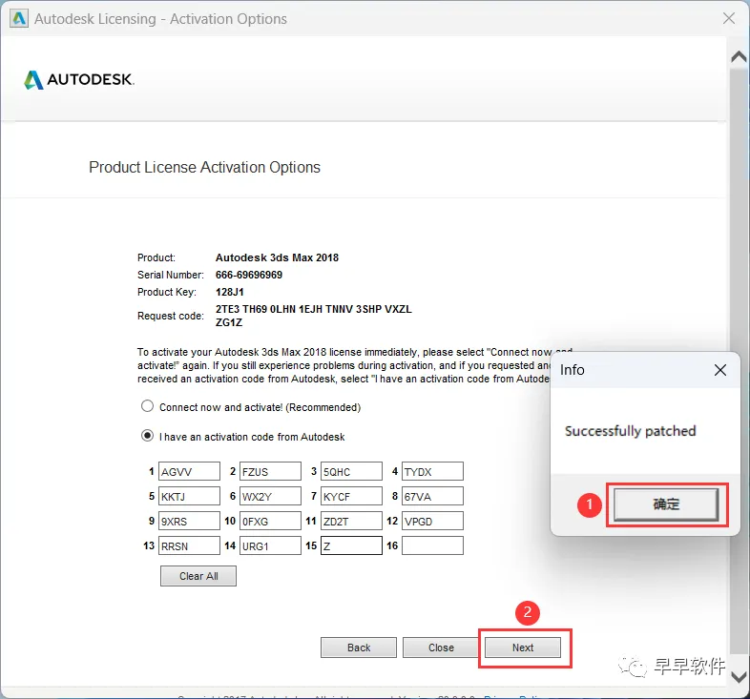Click activation code field 13 containing RRSN
Viewport: 750px width, 699px height.
click(x=190, y=546)
